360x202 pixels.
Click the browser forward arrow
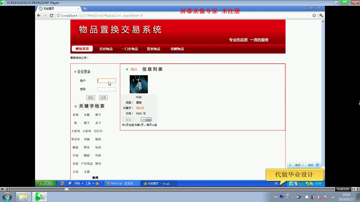[x=45, y=16]
